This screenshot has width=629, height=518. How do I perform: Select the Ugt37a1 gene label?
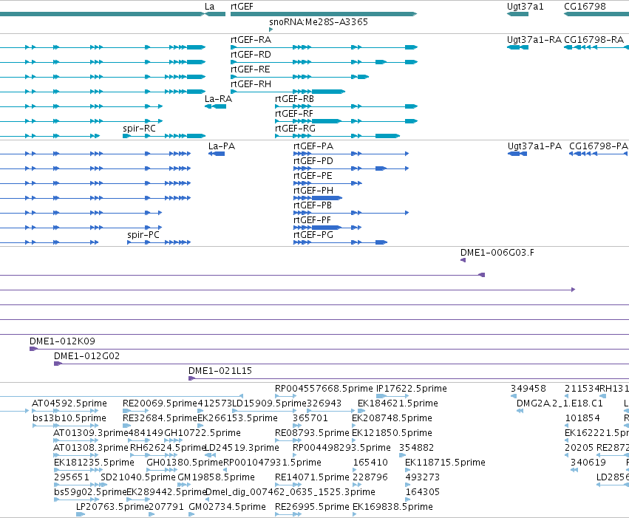[x=525, y=7]
